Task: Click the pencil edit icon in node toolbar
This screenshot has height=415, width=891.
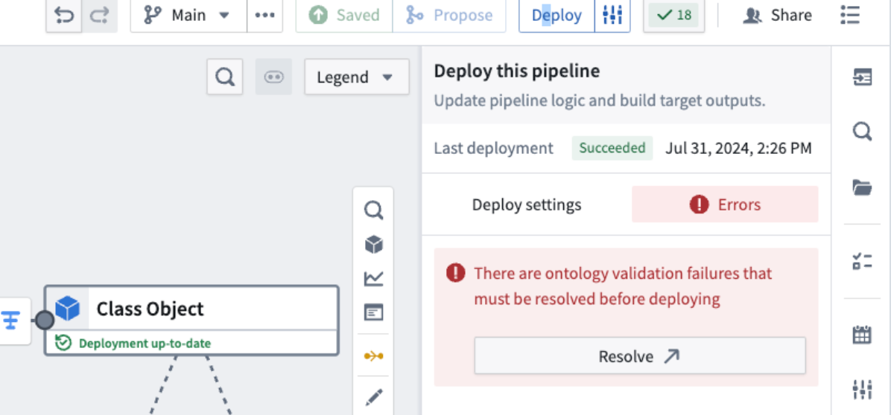Action: click(373, 397)
